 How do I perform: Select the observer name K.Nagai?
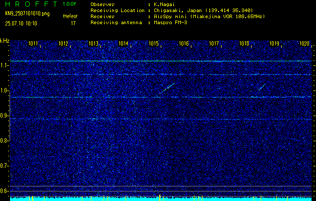(x=164, y=4)
